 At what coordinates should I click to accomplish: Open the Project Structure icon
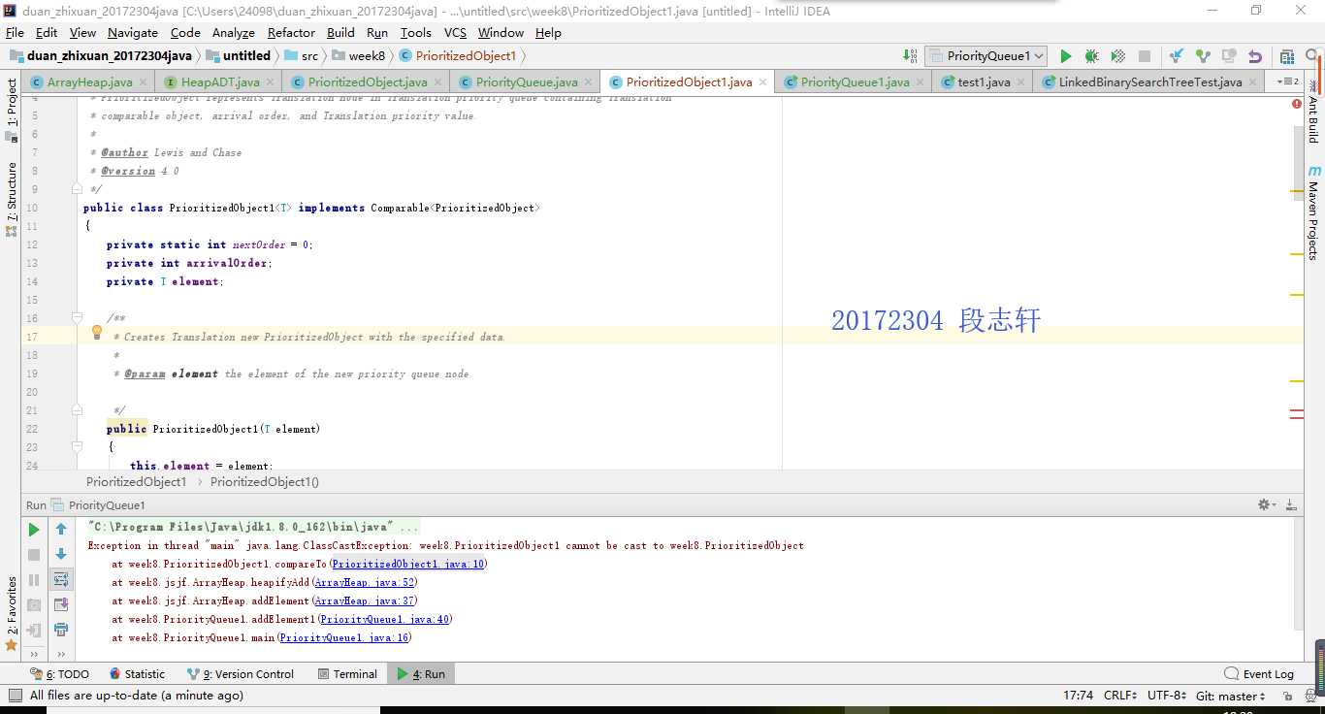point(1287,56)
